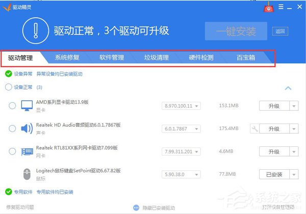Select the AMD graphics driver radio button
Screen dimensions: 306x214
(x=12, y=106)
